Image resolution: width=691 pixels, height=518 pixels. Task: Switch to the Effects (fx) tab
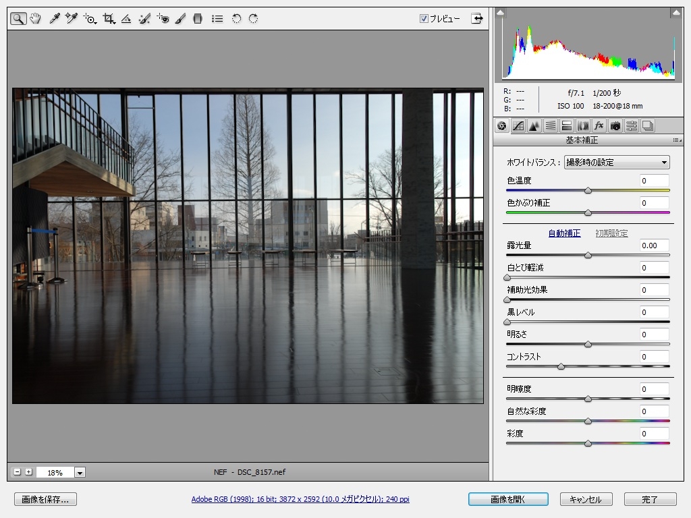pyautogui.click(x=599, y=125)
